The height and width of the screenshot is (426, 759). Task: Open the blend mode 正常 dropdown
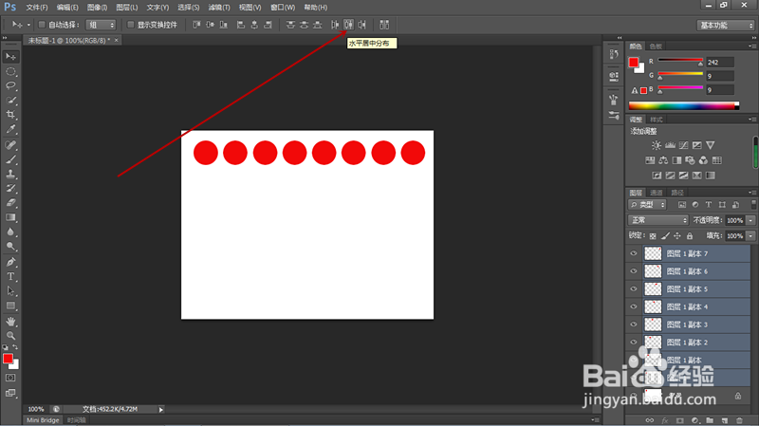(x=658, y=220)
